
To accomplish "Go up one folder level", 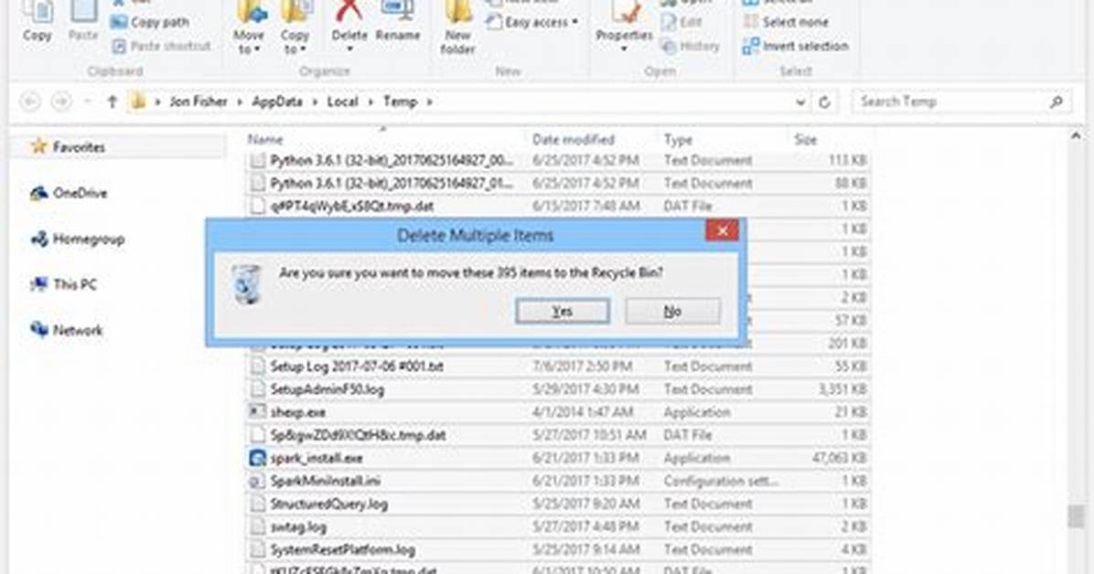I will (112, 101).
